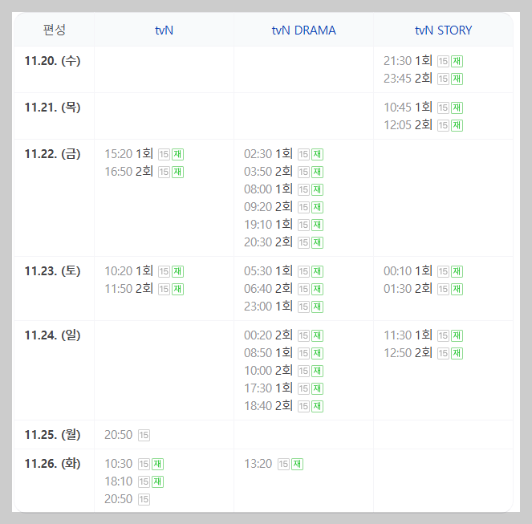
Task: Click the 재 badge next to 15:20 1회
Action: [177, 154]
